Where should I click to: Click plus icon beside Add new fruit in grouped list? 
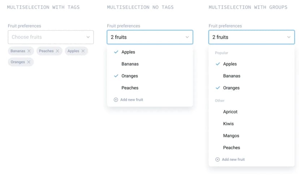click(217, 160)
